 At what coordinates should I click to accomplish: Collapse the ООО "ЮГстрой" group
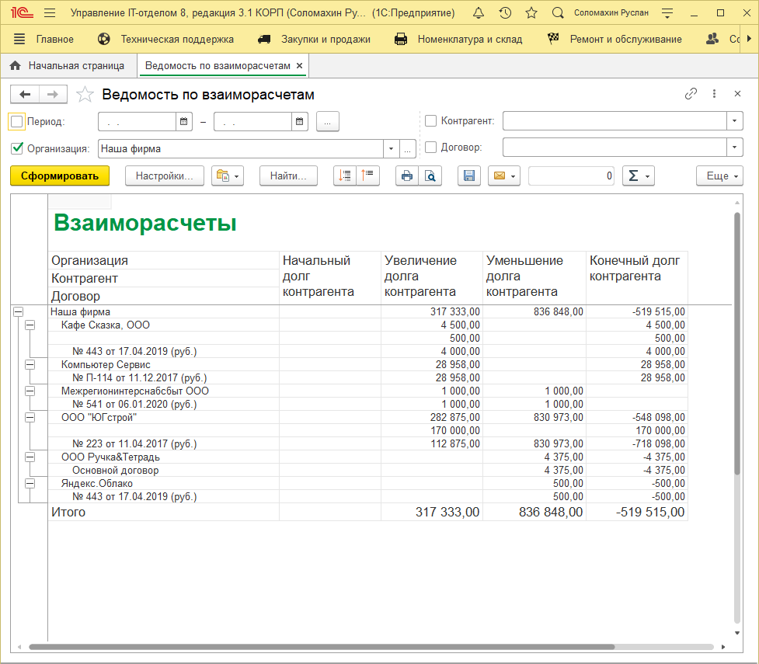point(30,418)
